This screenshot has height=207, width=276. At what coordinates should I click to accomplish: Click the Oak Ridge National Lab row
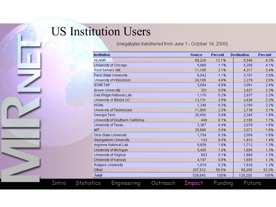click(184, 95)
